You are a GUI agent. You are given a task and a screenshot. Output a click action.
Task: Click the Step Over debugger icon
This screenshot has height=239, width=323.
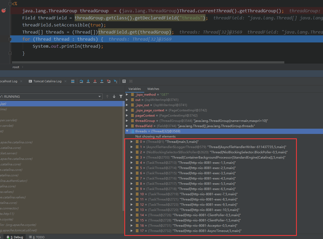click(81, 81)
